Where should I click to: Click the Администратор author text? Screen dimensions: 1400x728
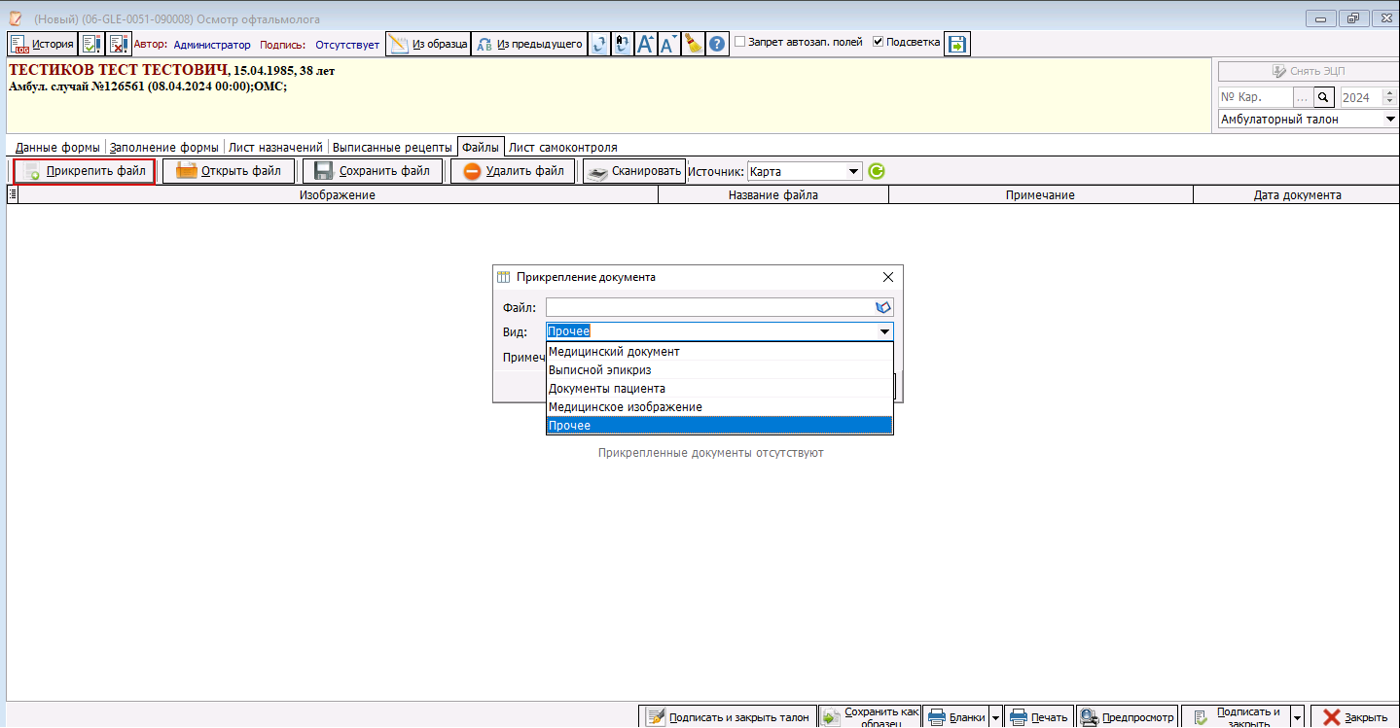pyautogui.click(x=212, y=45)
